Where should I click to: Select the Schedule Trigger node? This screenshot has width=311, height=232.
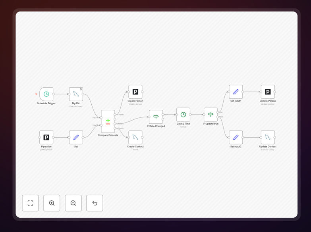pos(46,94)
